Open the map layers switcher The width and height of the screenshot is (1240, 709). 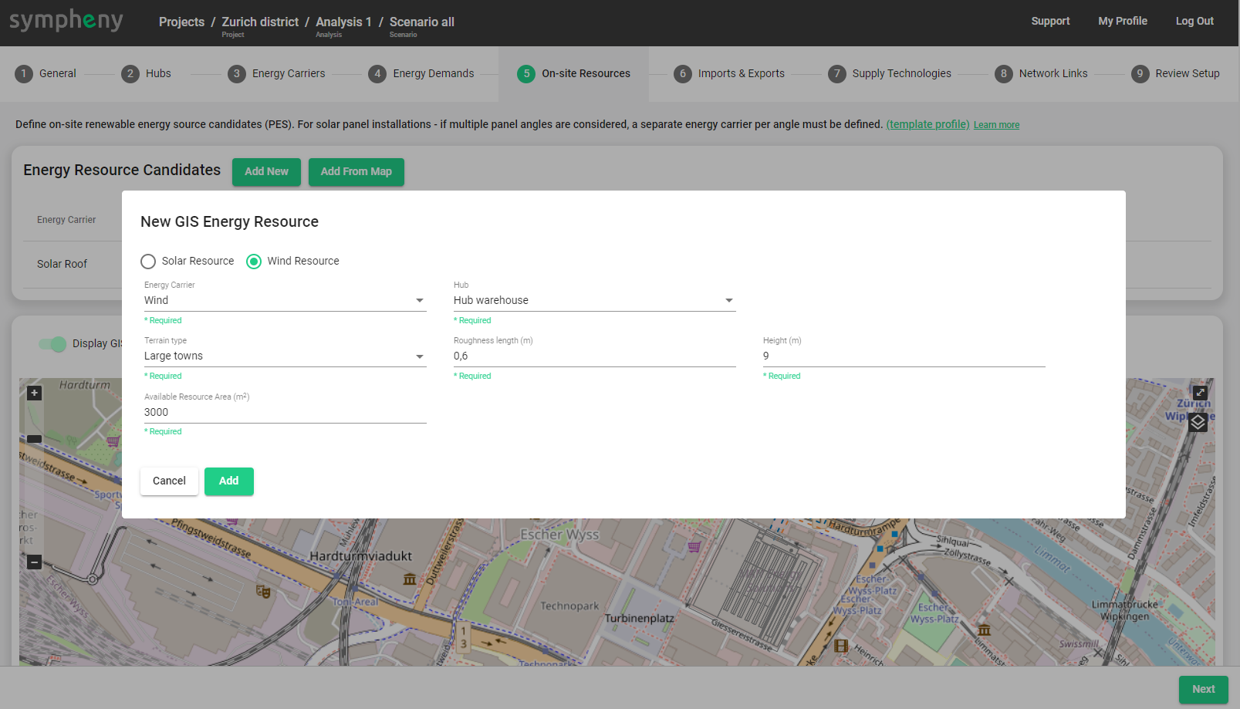(1198, 422)
